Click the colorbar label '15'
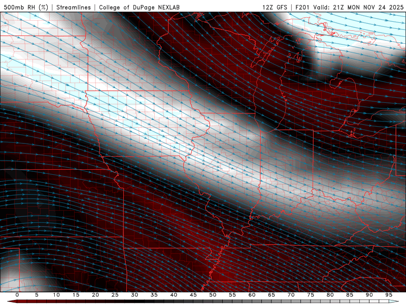The image size is (406, 304). pyautogui.click(x=76, y=295)
